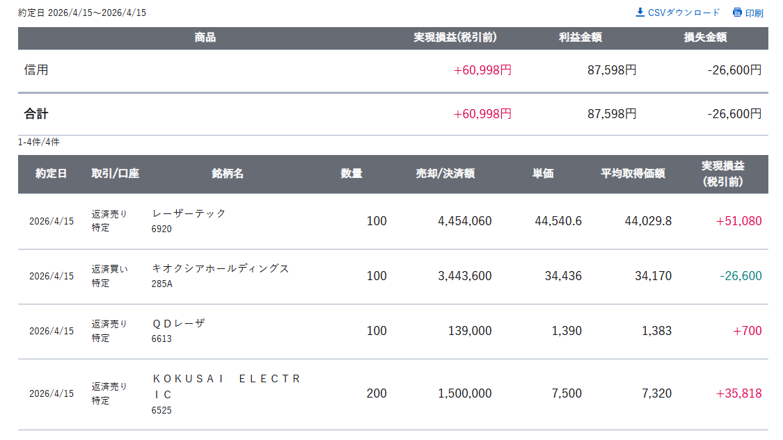Screen dimensions: 783x440
Task: Select the 単価 column header
Action: [543, 174]
